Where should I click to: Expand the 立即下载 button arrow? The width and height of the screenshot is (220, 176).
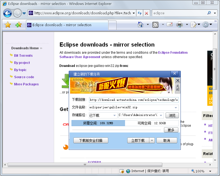pyautogui.click(x=152, y=140)
